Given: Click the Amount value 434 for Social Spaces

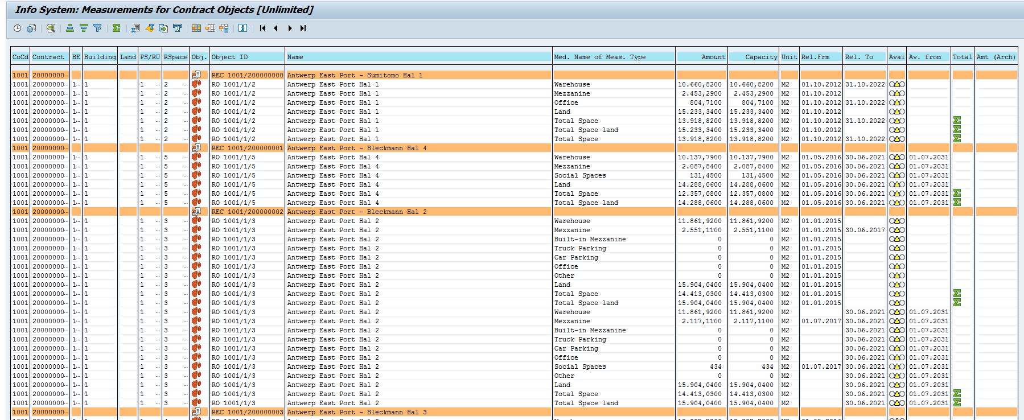Looking at the screenshot, I should coord(715,367).
